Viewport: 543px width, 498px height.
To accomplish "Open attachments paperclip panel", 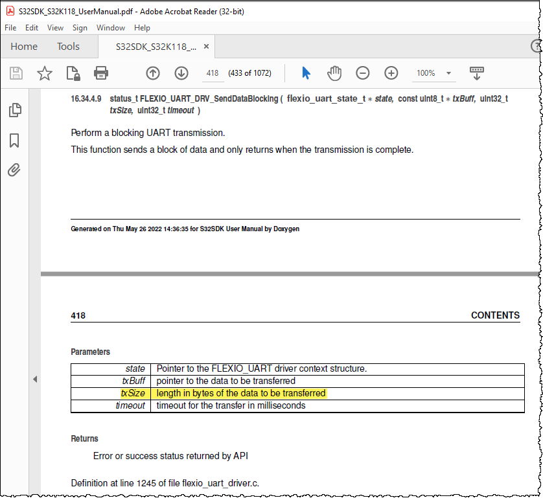I will tap(14, 170).
